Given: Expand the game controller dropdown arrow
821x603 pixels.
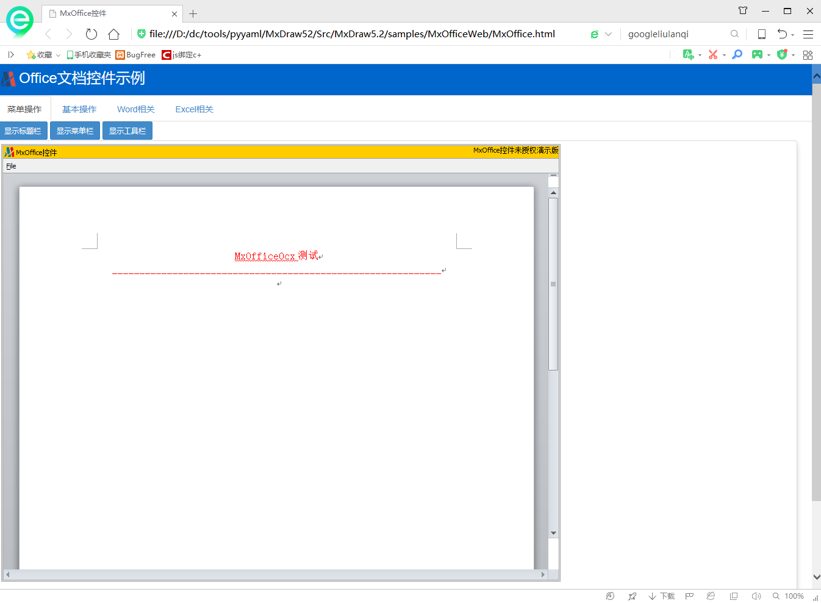Looking at the screenshot, I should (769, 56).
